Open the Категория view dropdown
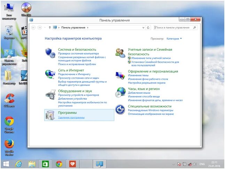The width and height of the screenshot is (225, 169). click(x=174, y=39)
